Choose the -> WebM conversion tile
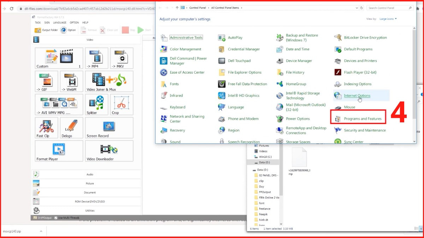424x238 pixels. (x=72, y=81)
